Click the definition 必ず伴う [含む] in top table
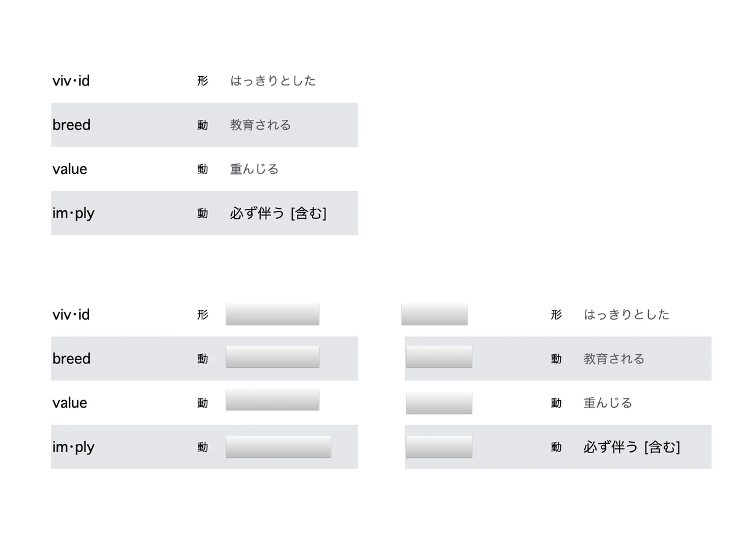The image size is (738, 541). 278,213
